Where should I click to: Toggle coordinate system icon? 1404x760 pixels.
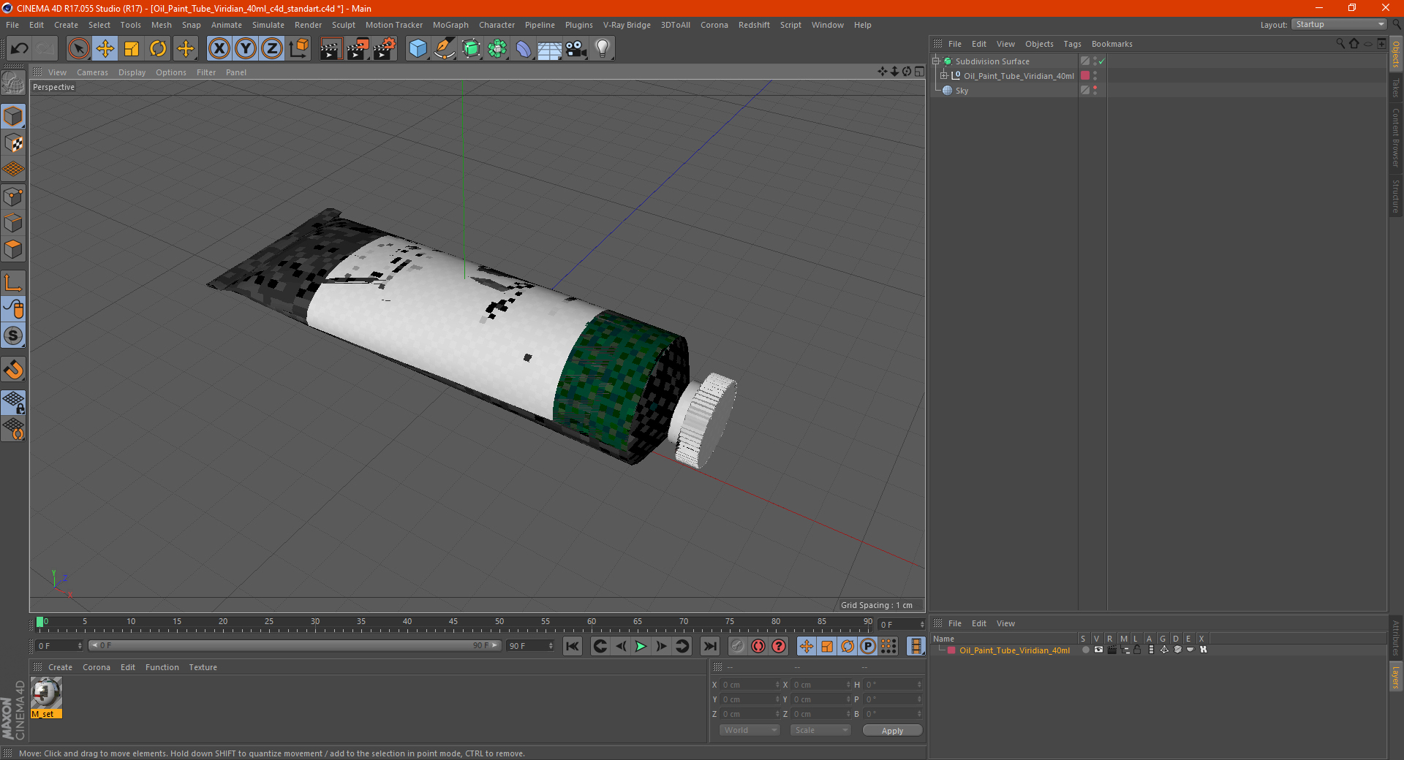pyautogui.click(x=299, y=49)
